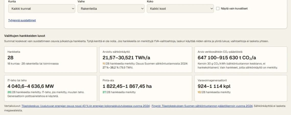Open the Tilastokeskus renewable energy share link
This screenshot has width=291, height=115.
click(86, 106)
